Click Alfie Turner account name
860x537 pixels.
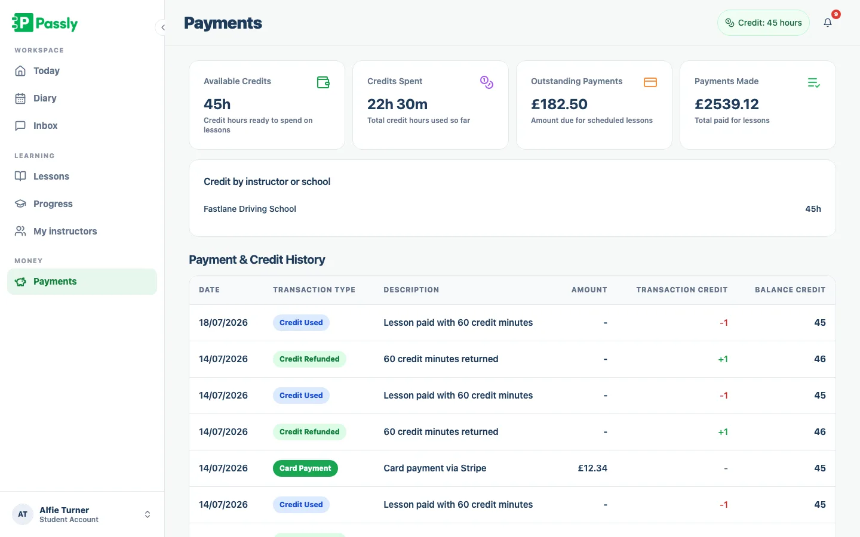pyautogui.click(x=64, y=510)
